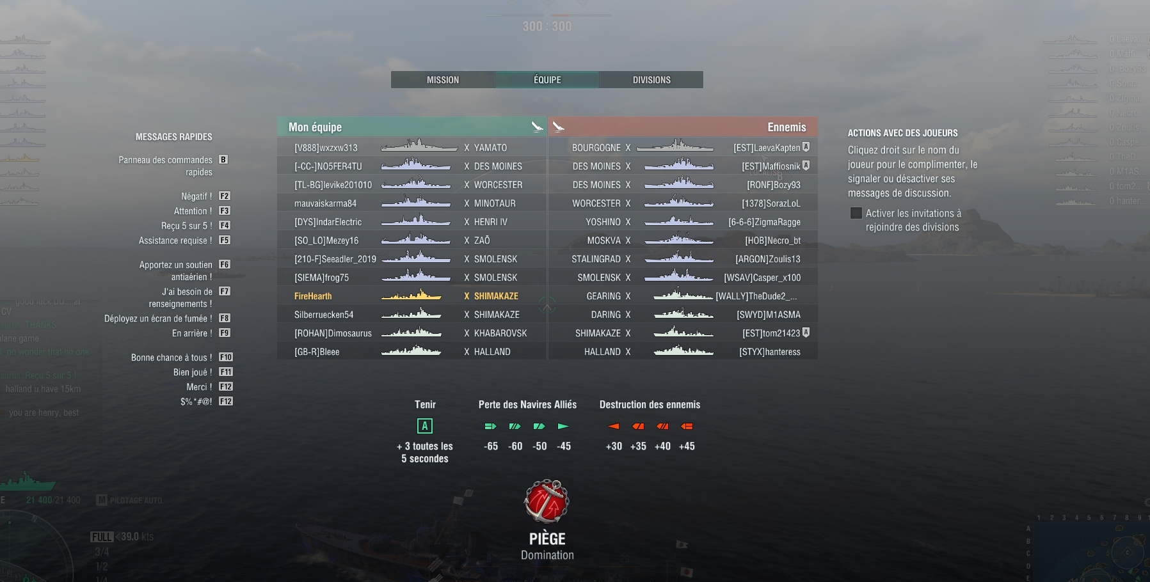1150x582 pixels.
Task: Select the ÉQUIPE tab
Action: pyautogui.click(x=547, y=80)
